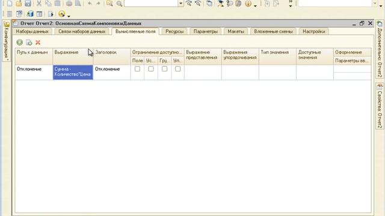Select the Отклонение title cell under Заголовок
Image resolution: width=385 pixels, height=216 pixels.
coord(112,72)
